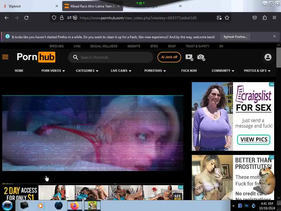This screenshot has height=211, width=281.
Task: Show hidden system tray icons
Action: [233, 206]
